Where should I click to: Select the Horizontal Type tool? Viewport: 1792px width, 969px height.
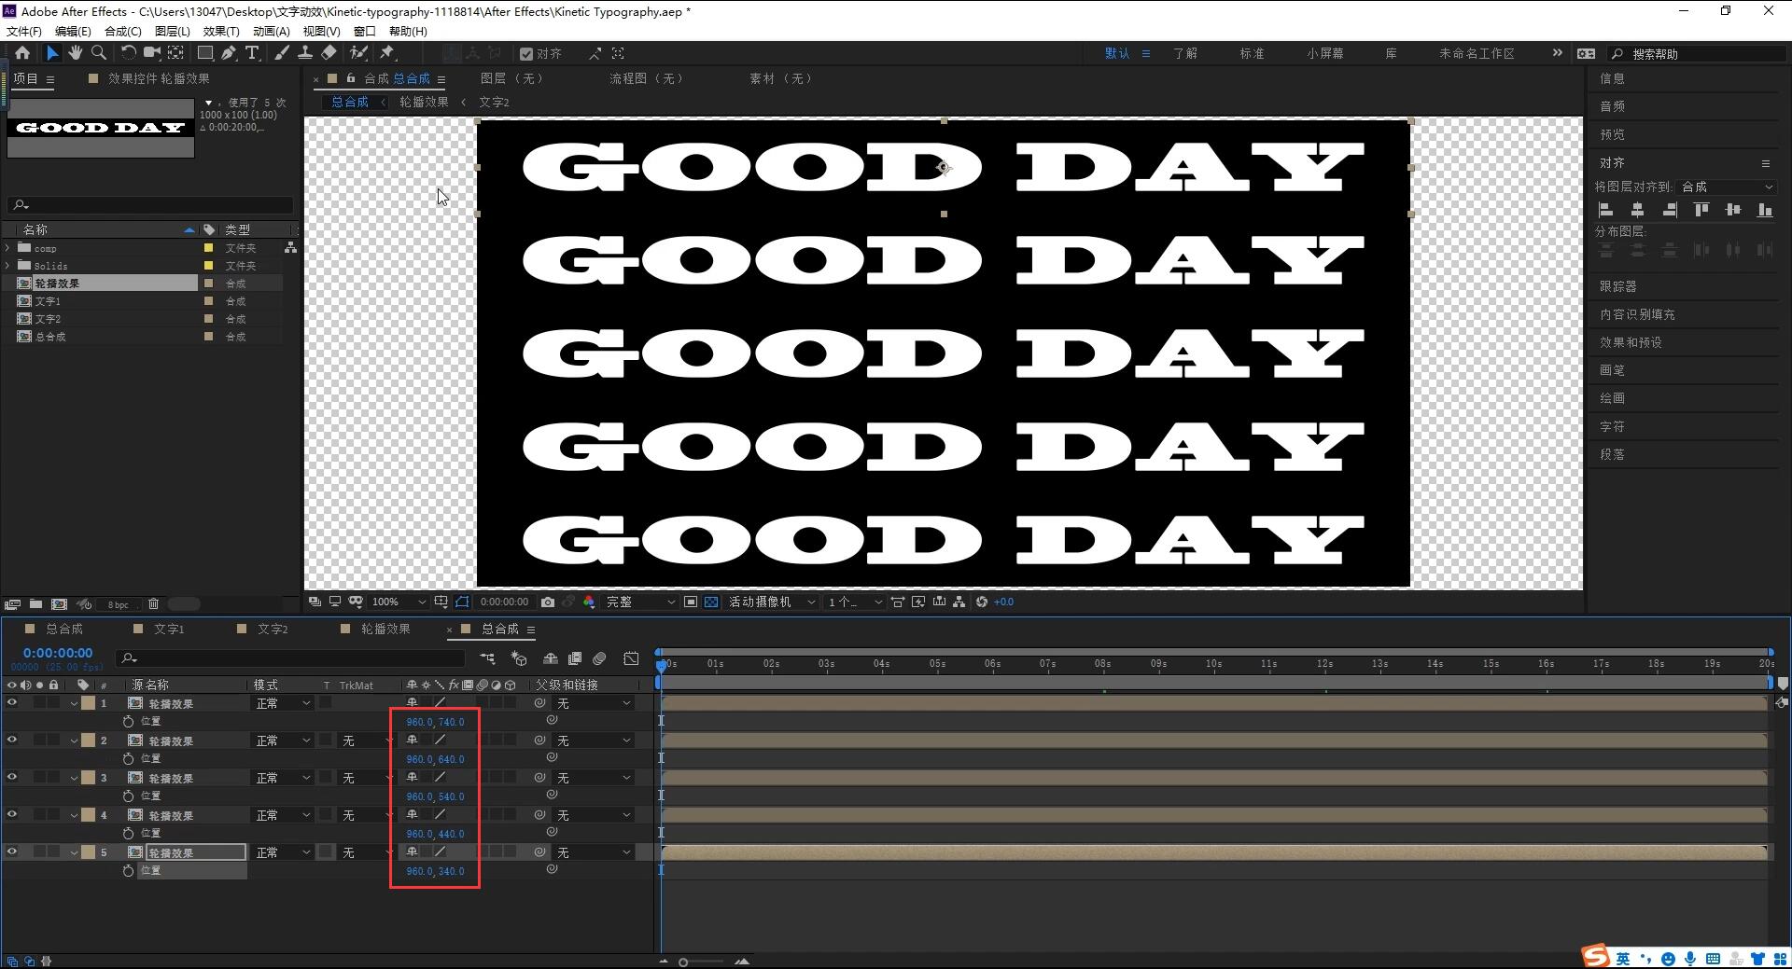[x=252, y=53]
